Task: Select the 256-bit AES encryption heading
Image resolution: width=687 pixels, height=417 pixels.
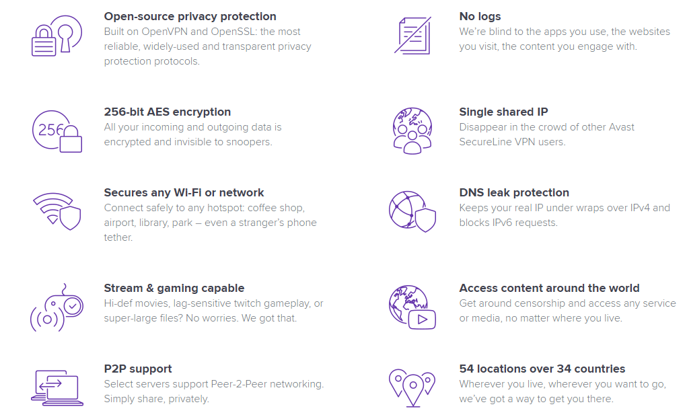Action: pyautogui.click(x=168, y=112)
